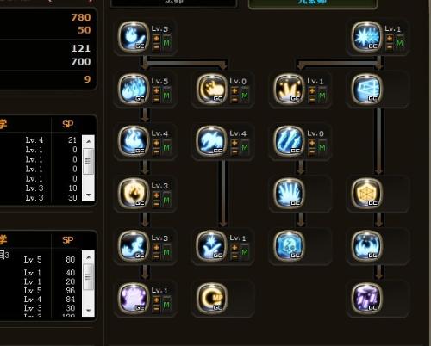
Task: Click the purple flame Lv.1 skill icon
Action: pyautogui.click(x=133, y=298)
